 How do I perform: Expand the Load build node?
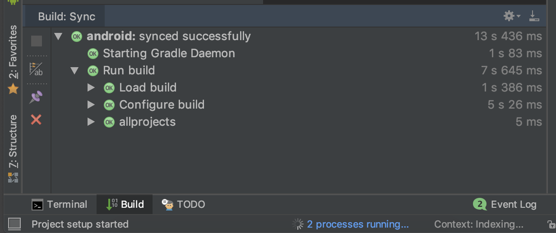point(91,87)
